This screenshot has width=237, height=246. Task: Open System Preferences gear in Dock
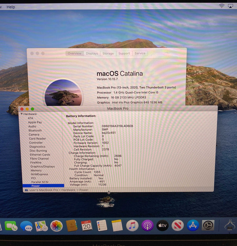(x=208, y=225)
